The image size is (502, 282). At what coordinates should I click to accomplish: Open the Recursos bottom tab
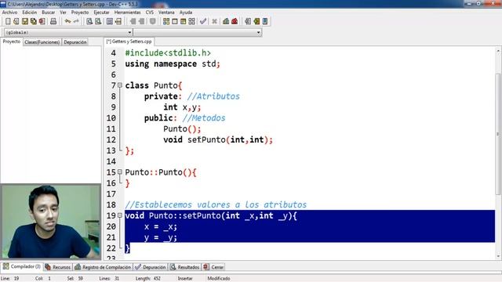[x=58, y=267]
